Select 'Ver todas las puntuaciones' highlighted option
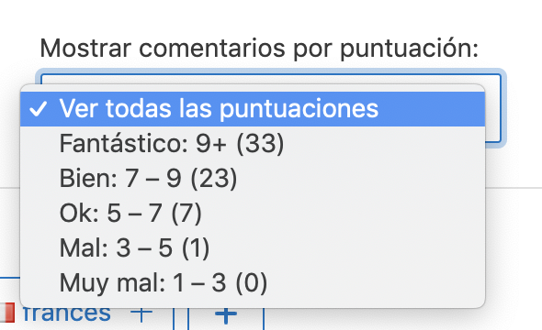This screenshot has height=330, width=542. click(253, 109)
